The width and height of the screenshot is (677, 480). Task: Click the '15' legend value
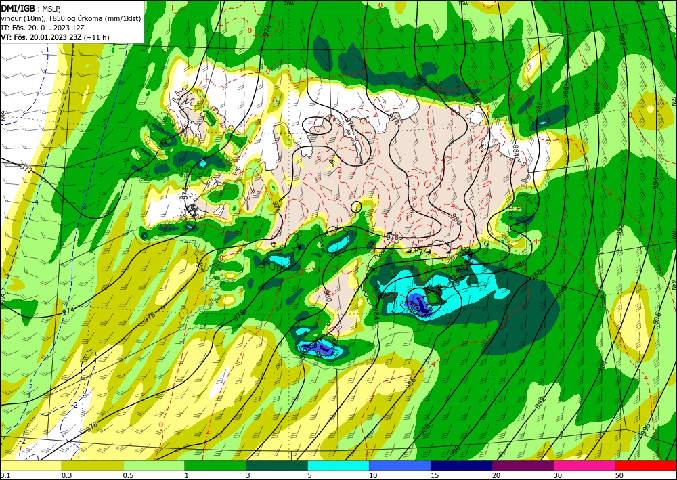[435, 475]
